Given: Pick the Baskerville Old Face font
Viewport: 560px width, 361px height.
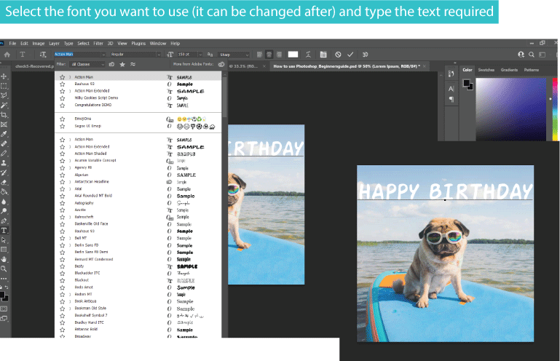Looking at the screenshot, I should (91, 223).
